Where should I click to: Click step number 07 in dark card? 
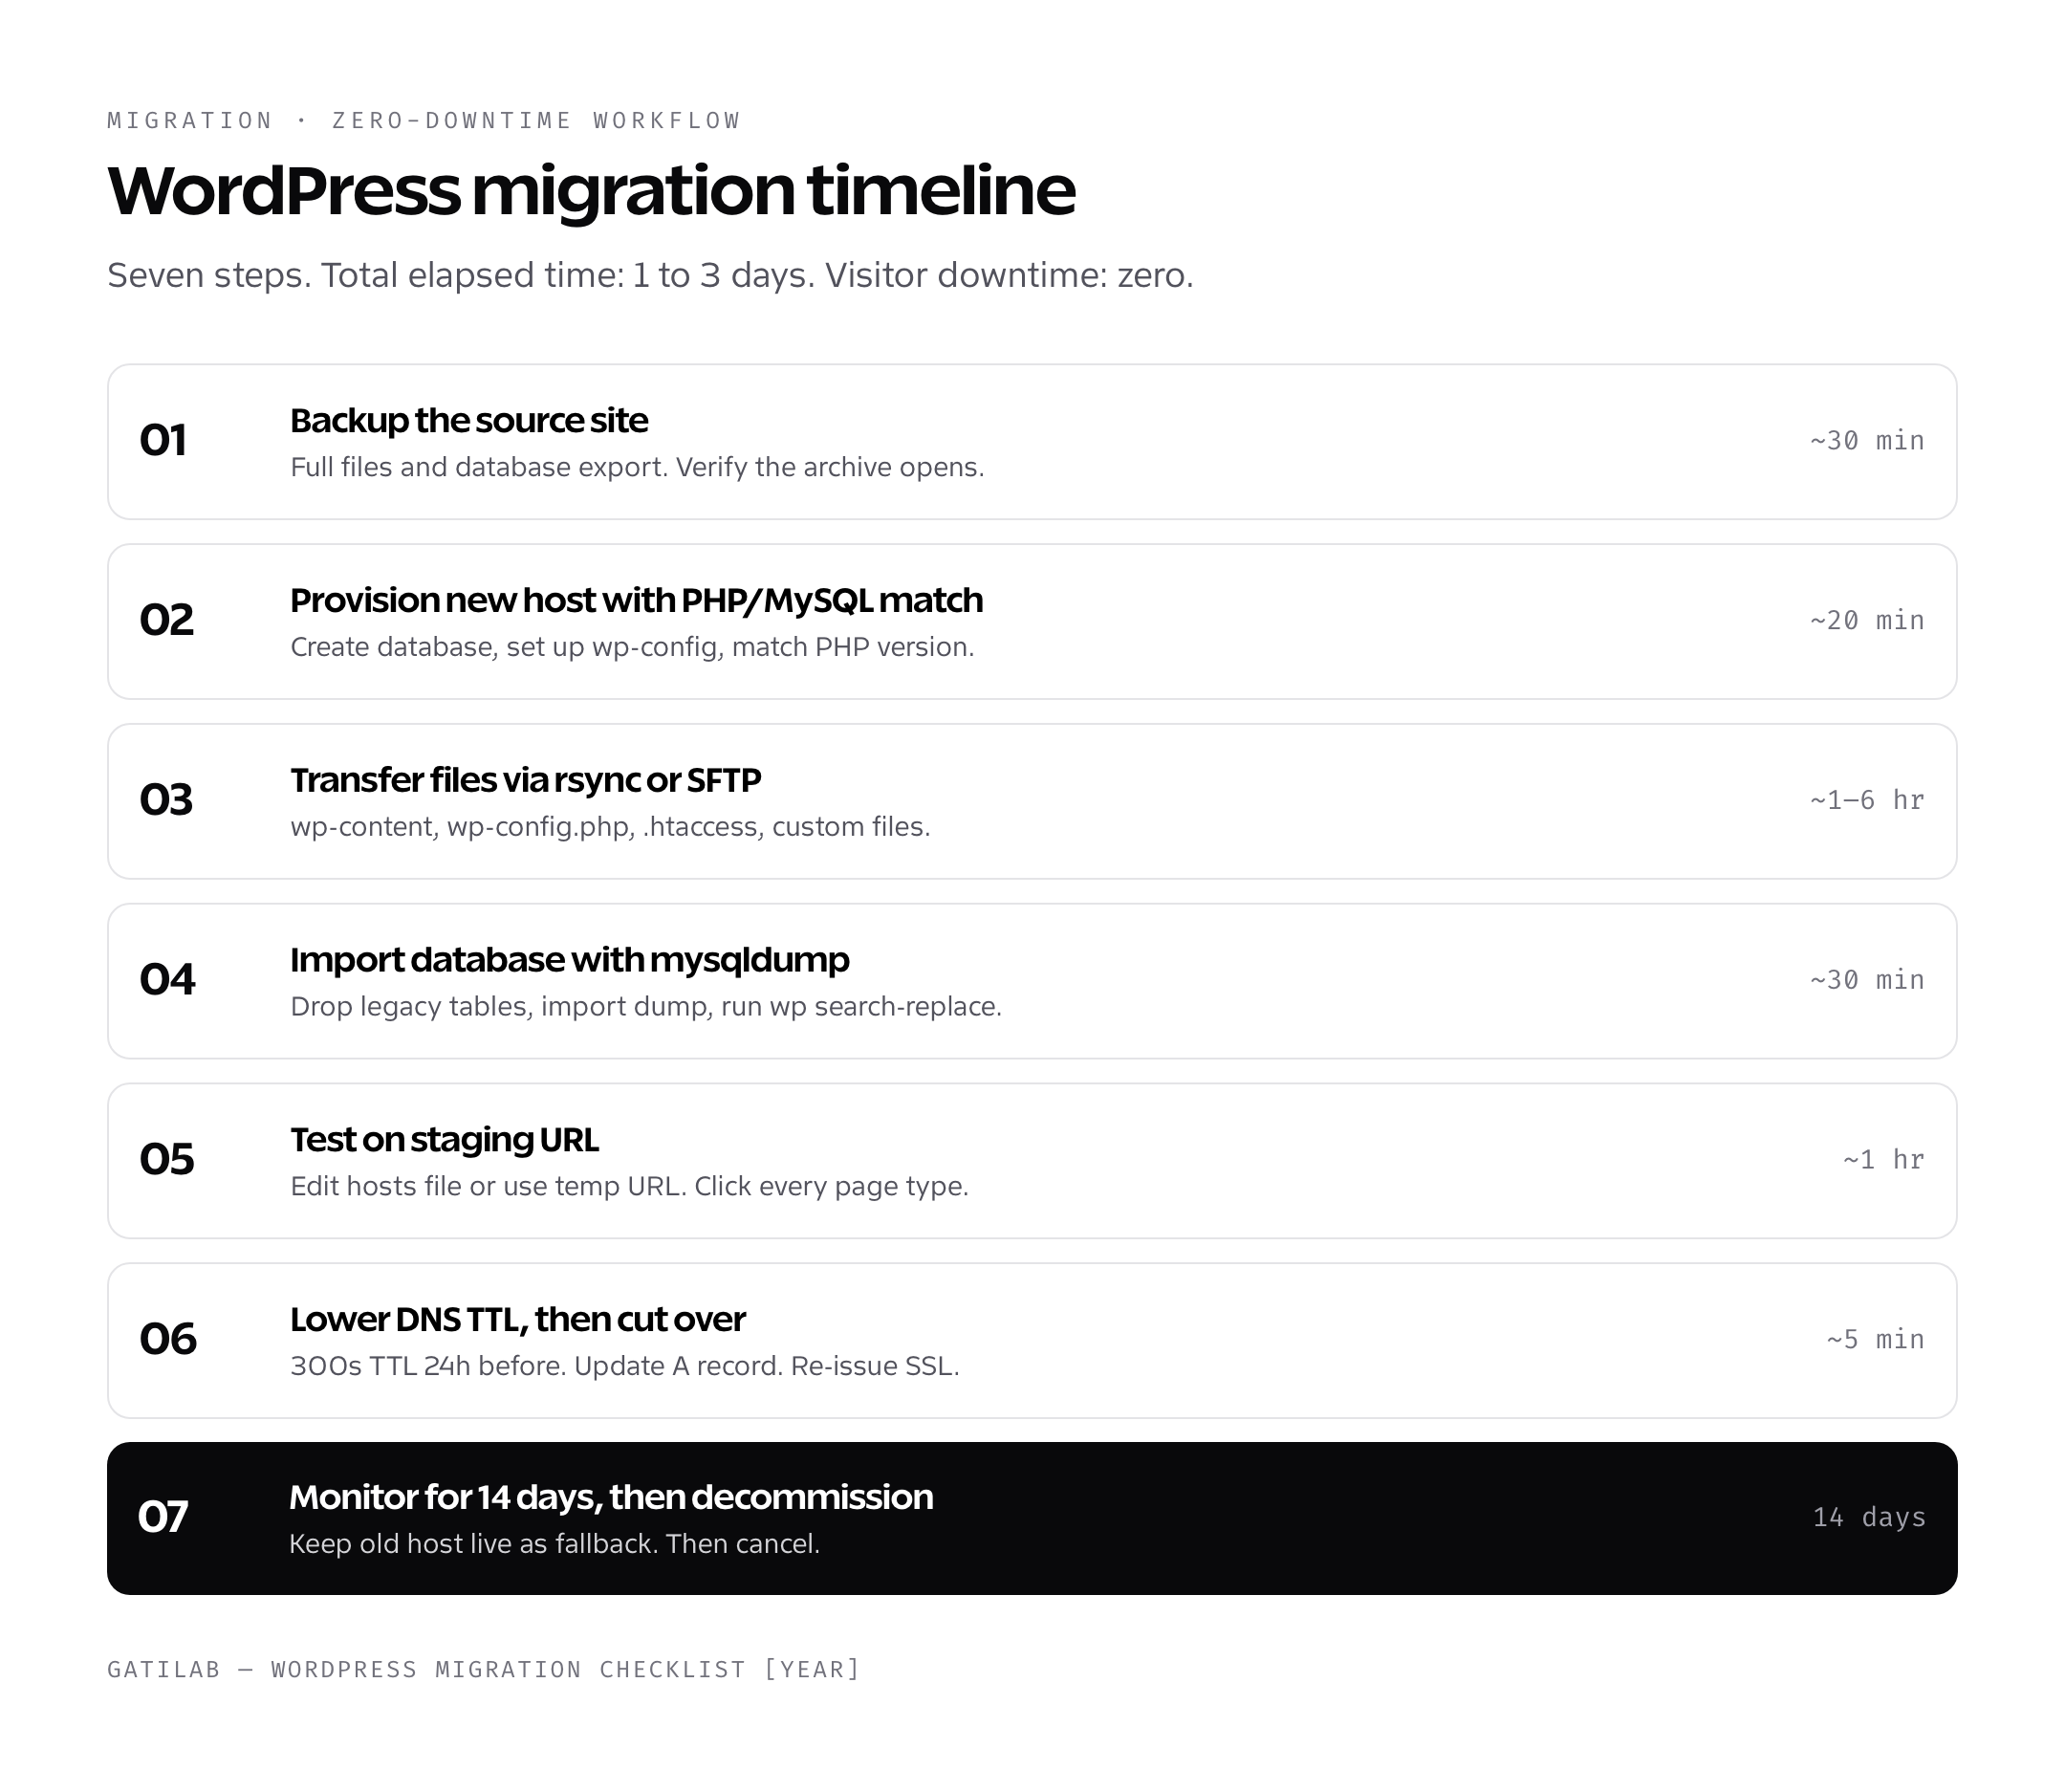point(163,1518)
